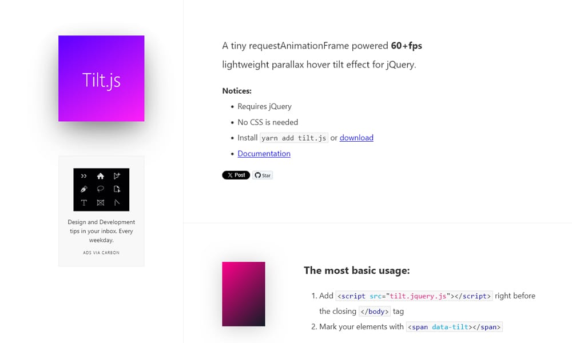Screen dimensions: 572x343
Task: Click the 'yarn add tilt.js' code snippet
Action: (x=294, y=138)
